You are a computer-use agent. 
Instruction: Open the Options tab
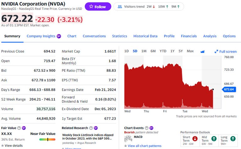[x=229, y=36]
